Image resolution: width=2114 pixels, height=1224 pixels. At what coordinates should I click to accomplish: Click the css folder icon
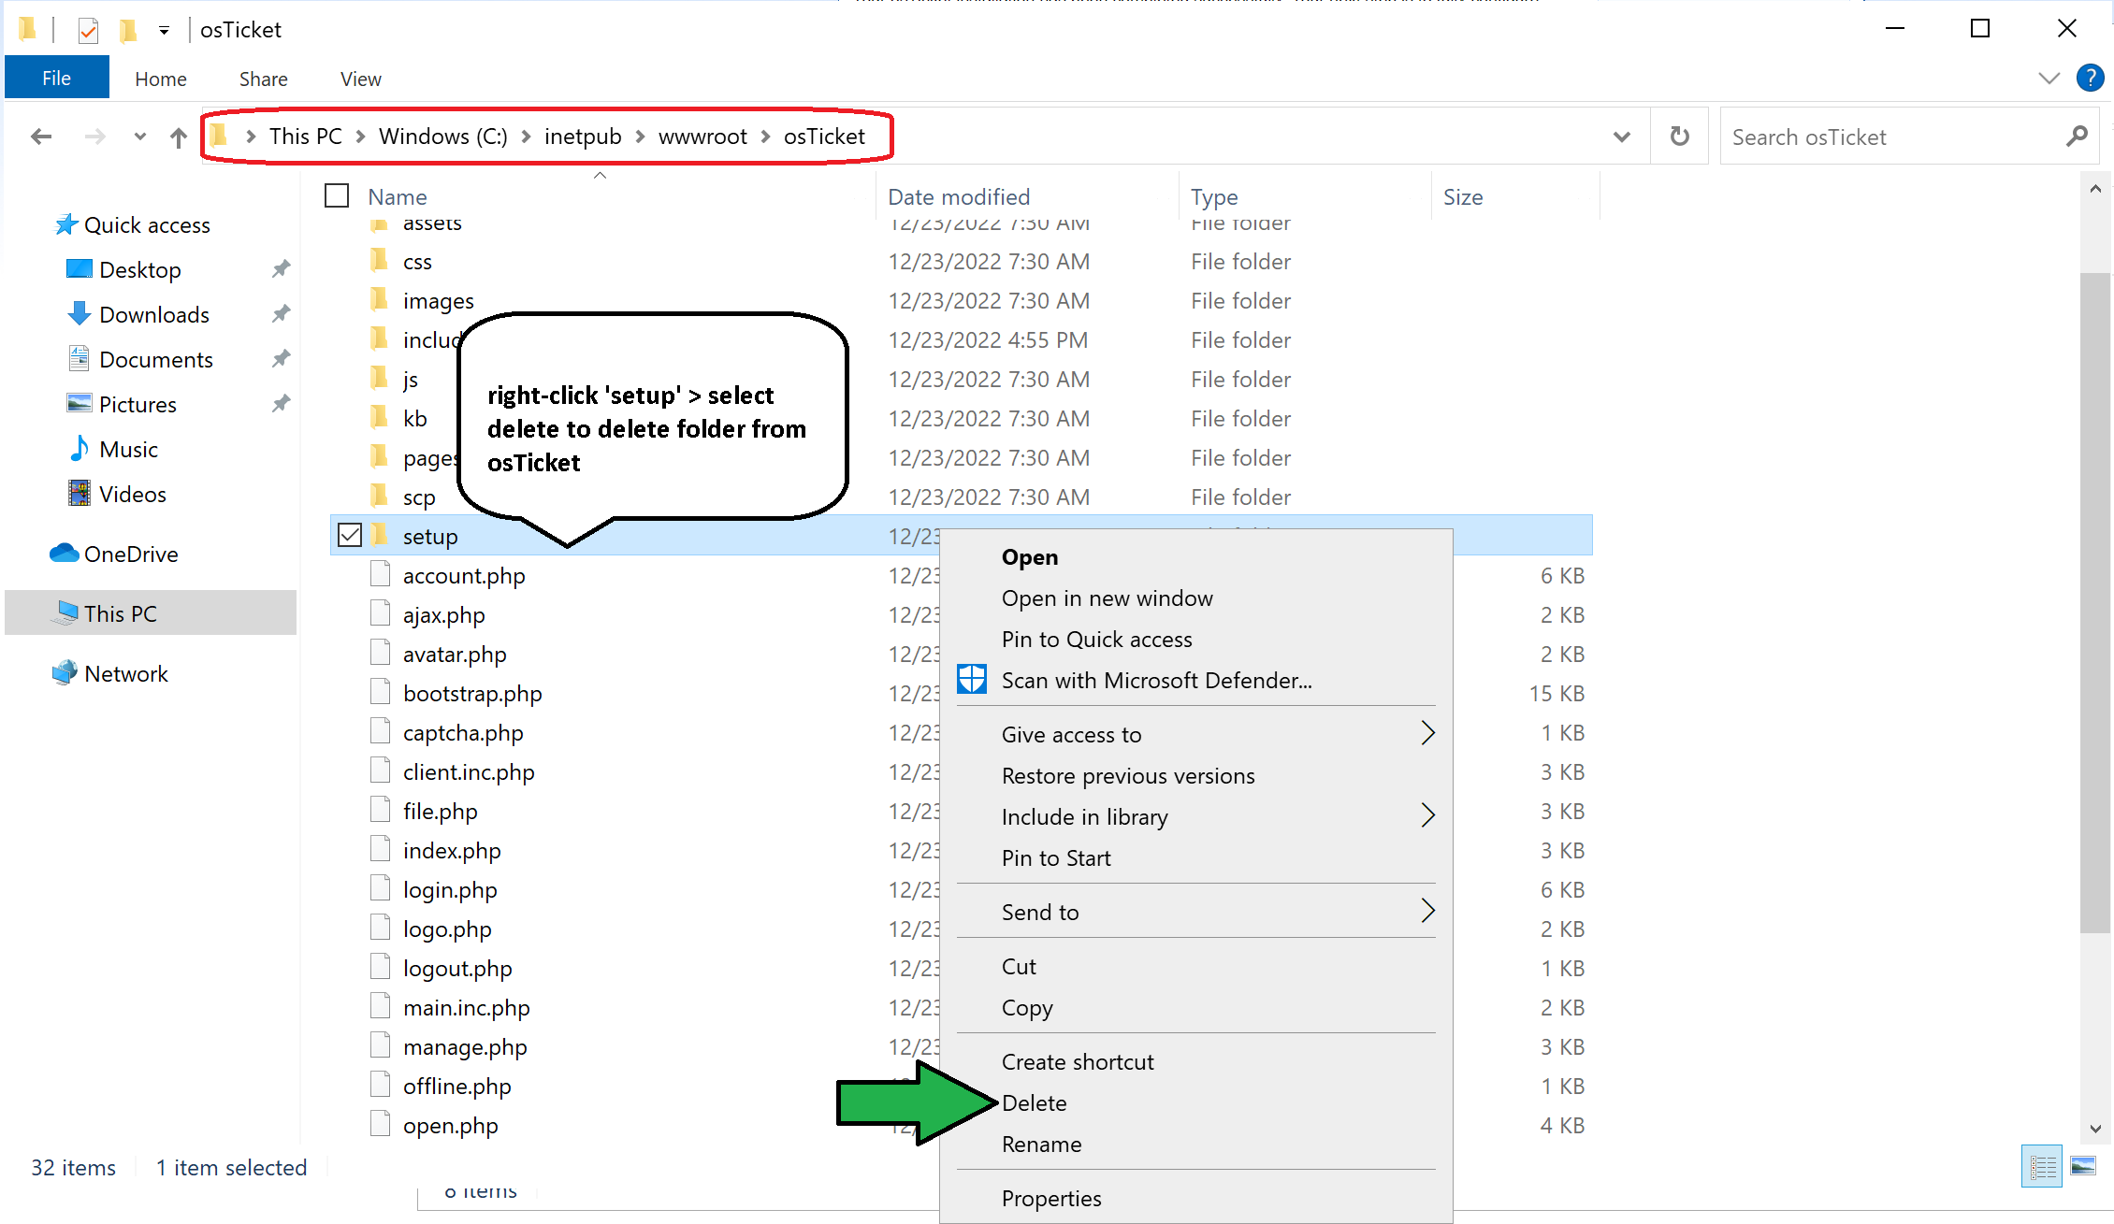click(379, 260)
